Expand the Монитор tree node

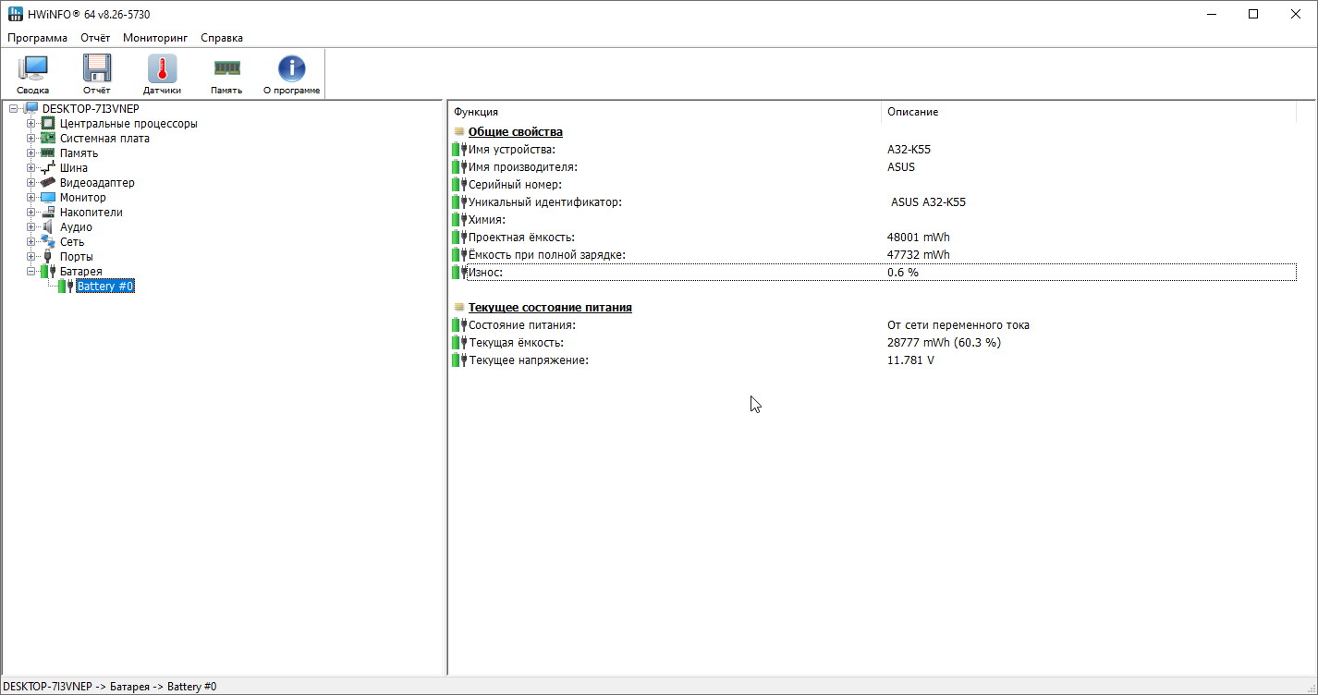31,198
